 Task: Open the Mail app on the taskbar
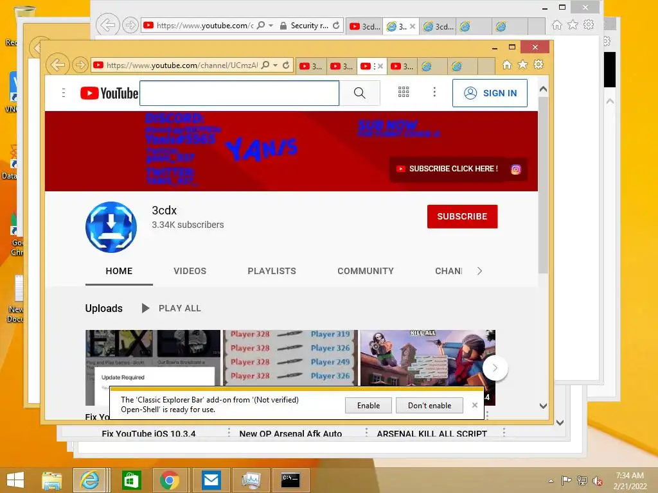211,480
